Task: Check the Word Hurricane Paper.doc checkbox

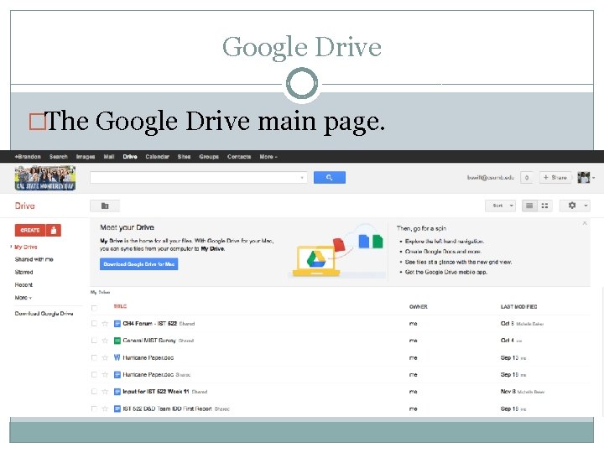Action: click(x=94, y=357)
